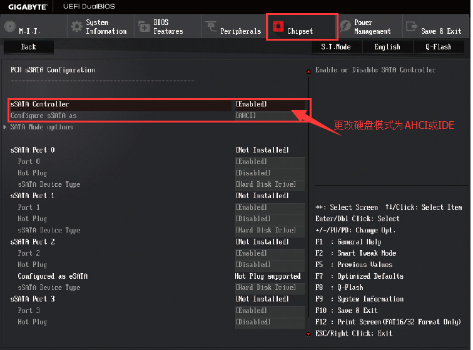Image resolution: width=473 pixels, height=350 pixels.
Task: Switch to System Information tab
Action: (x=101, y=26)
